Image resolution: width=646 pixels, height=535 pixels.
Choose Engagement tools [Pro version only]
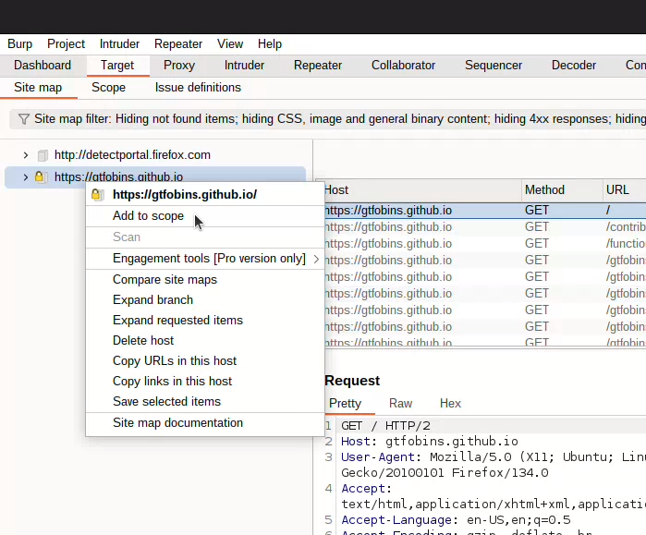pyautogui.click(x=205, y=259)
